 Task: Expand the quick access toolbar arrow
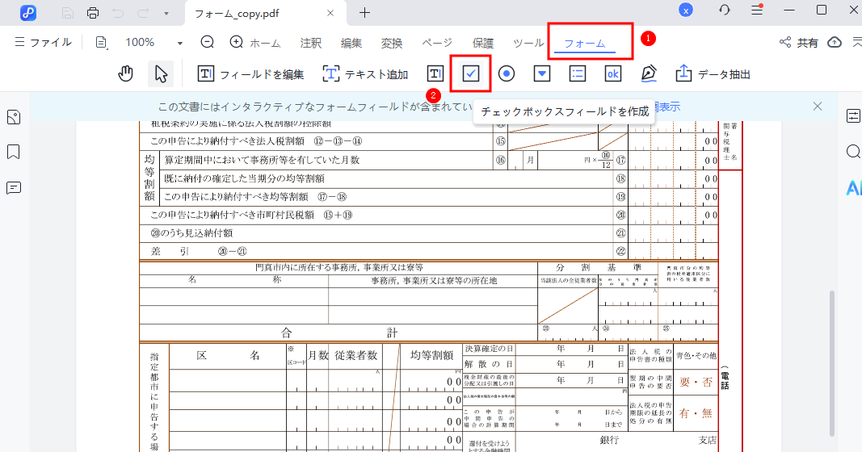(x=166, y=12)
